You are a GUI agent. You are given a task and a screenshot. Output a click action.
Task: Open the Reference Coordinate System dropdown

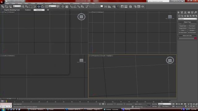pos(52,6)
